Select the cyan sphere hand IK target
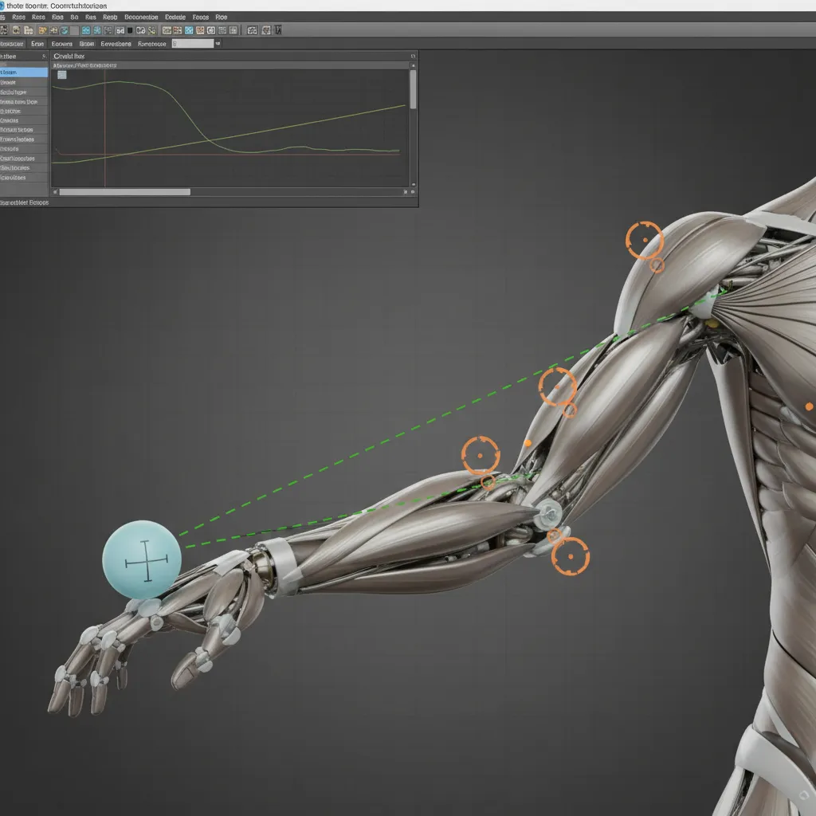The height and width of the screenshot is (816, 816). pyautogui.click(x=142, y=559)
